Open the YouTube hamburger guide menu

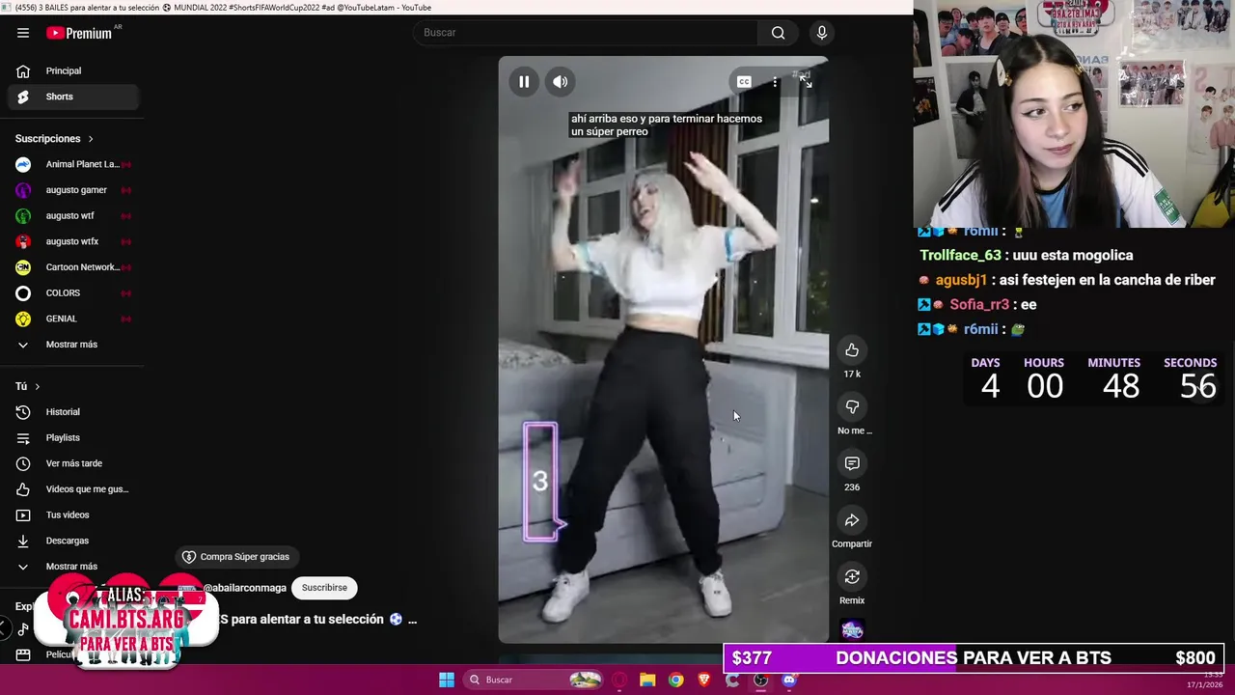pos(23,33)
